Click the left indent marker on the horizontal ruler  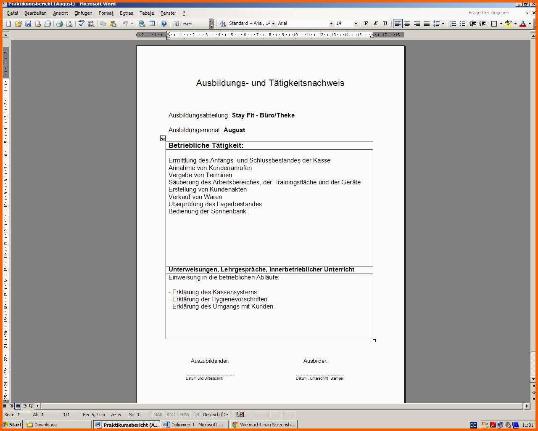point(169,38)
